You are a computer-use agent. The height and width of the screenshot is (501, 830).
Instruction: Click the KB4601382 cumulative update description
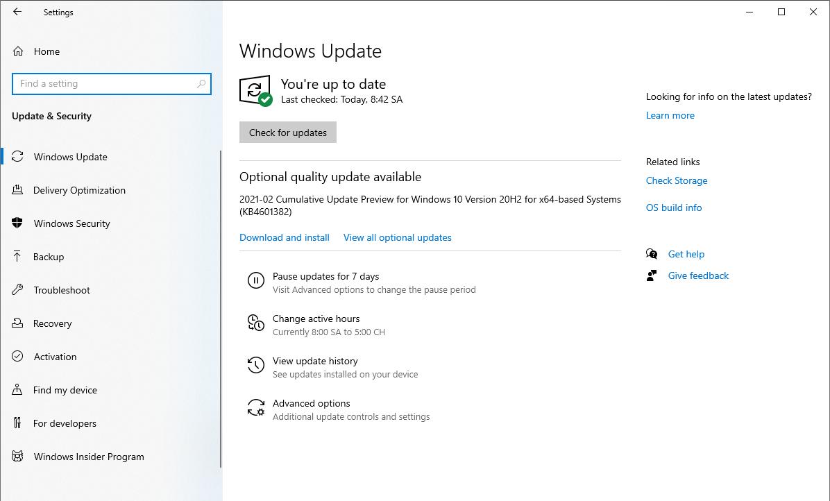430,205
